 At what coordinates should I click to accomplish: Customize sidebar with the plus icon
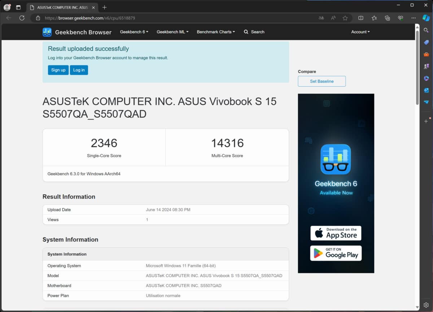[426, 121]
